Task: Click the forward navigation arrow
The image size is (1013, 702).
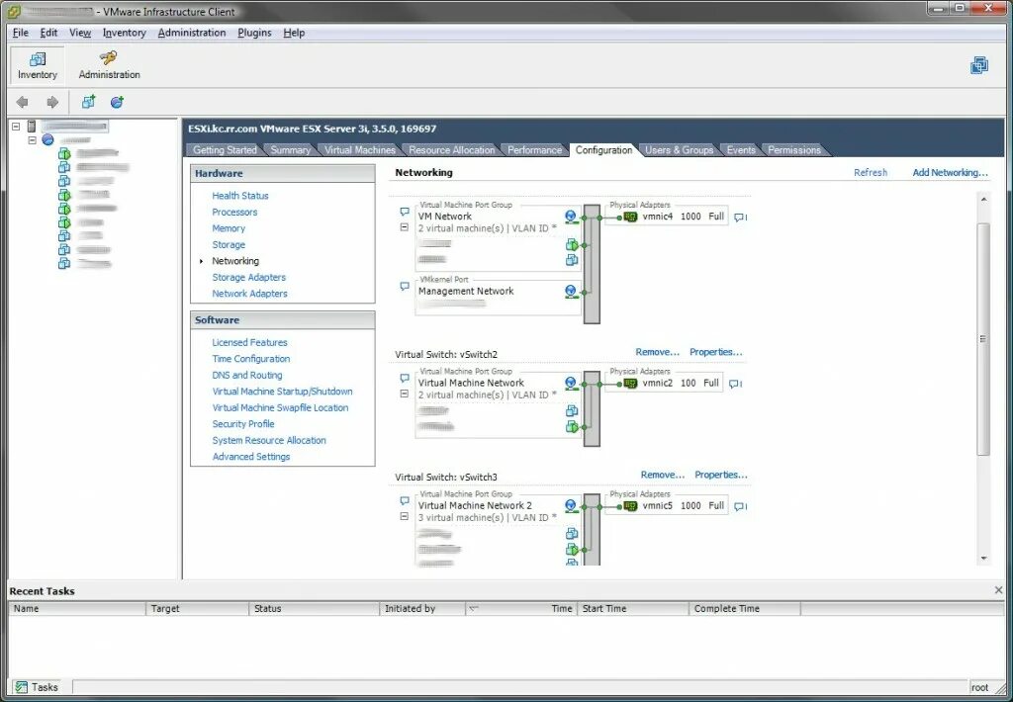Action: coord(52,102)
